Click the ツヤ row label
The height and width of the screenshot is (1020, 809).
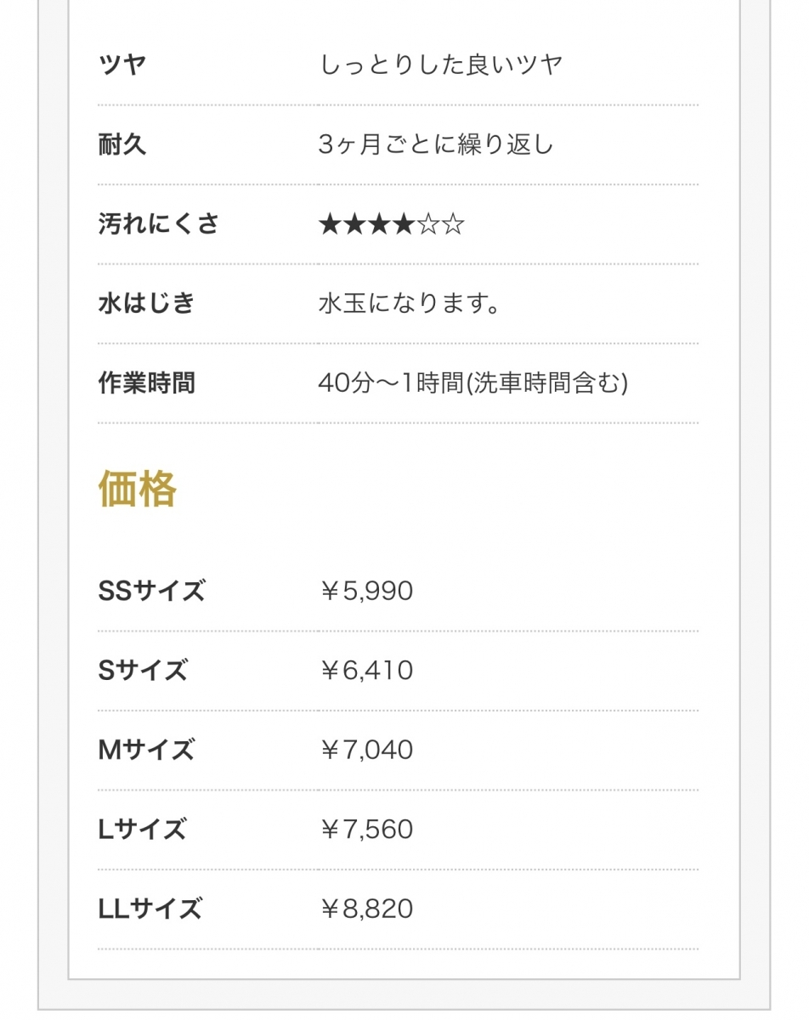[123, 65]
